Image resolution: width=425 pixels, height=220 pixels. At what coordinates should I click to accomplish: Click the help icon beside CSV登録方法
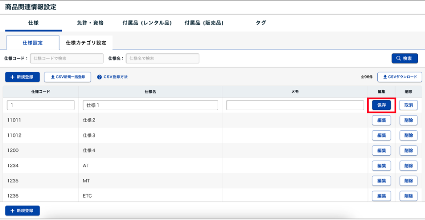click(x=99, y=77)
